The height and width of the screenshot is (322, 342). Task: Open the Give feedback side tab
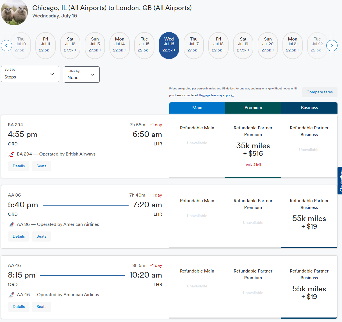tap(340, 181)
